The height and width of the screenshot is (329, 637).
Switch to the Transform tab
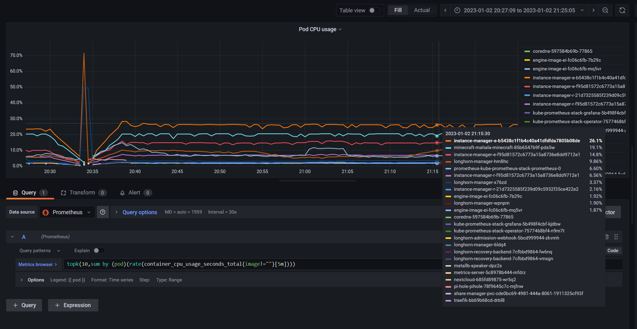click(x=83, y=193)
